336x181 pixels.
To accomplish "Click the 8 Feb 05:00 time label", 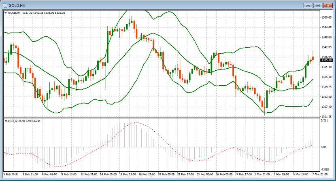I will pos(49,175).
